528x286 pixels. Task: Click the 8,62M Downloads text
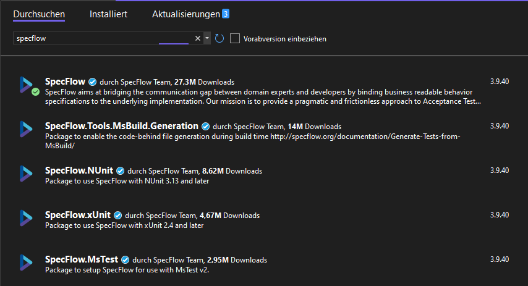[232, 171]
